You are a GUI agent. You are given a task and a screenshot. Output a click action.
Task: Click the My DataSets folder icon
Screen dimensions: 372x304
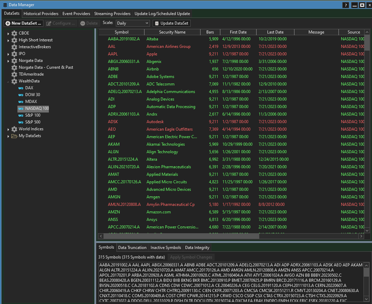[x=14, y=136]
